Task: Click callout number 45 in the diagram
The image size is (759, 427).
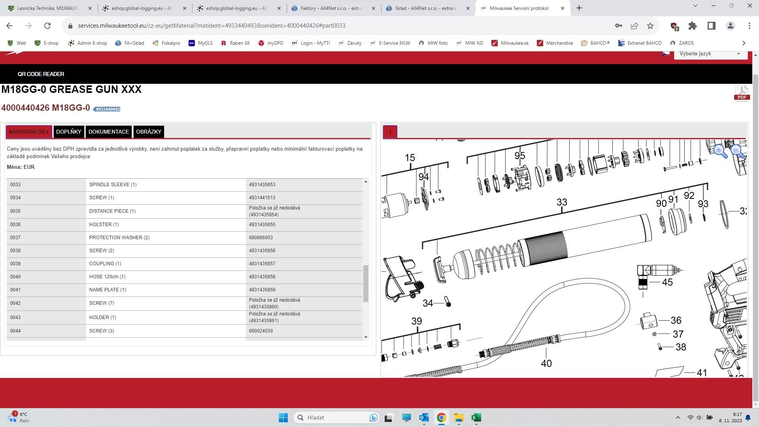Action: (667, 282)
